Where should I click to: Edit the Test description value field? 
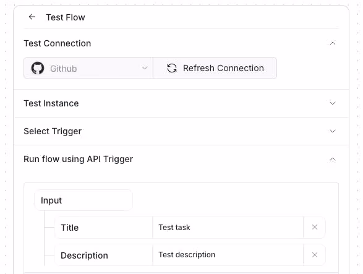tap(228, 255)
